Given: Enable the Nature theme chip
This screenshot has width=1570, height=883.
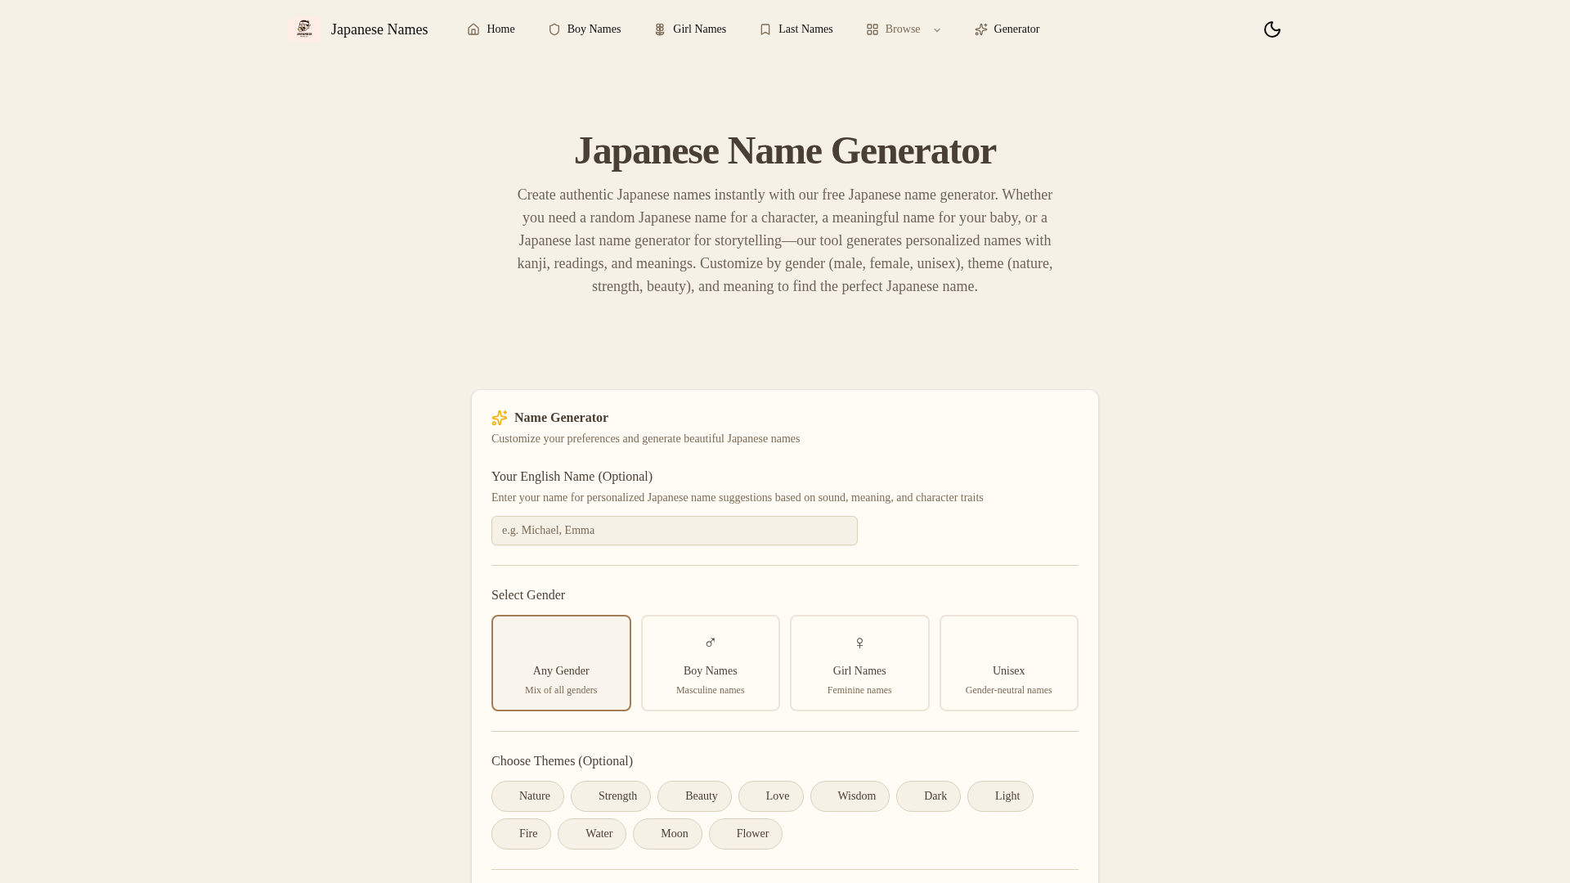Looking at the screenshot, I should point(527,796).
